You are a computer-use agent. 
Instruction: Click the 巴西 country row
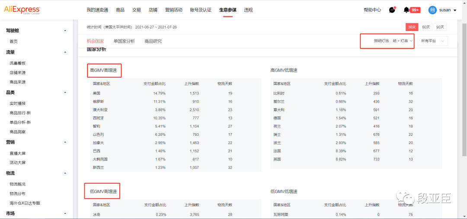click(x=176, y=151)
